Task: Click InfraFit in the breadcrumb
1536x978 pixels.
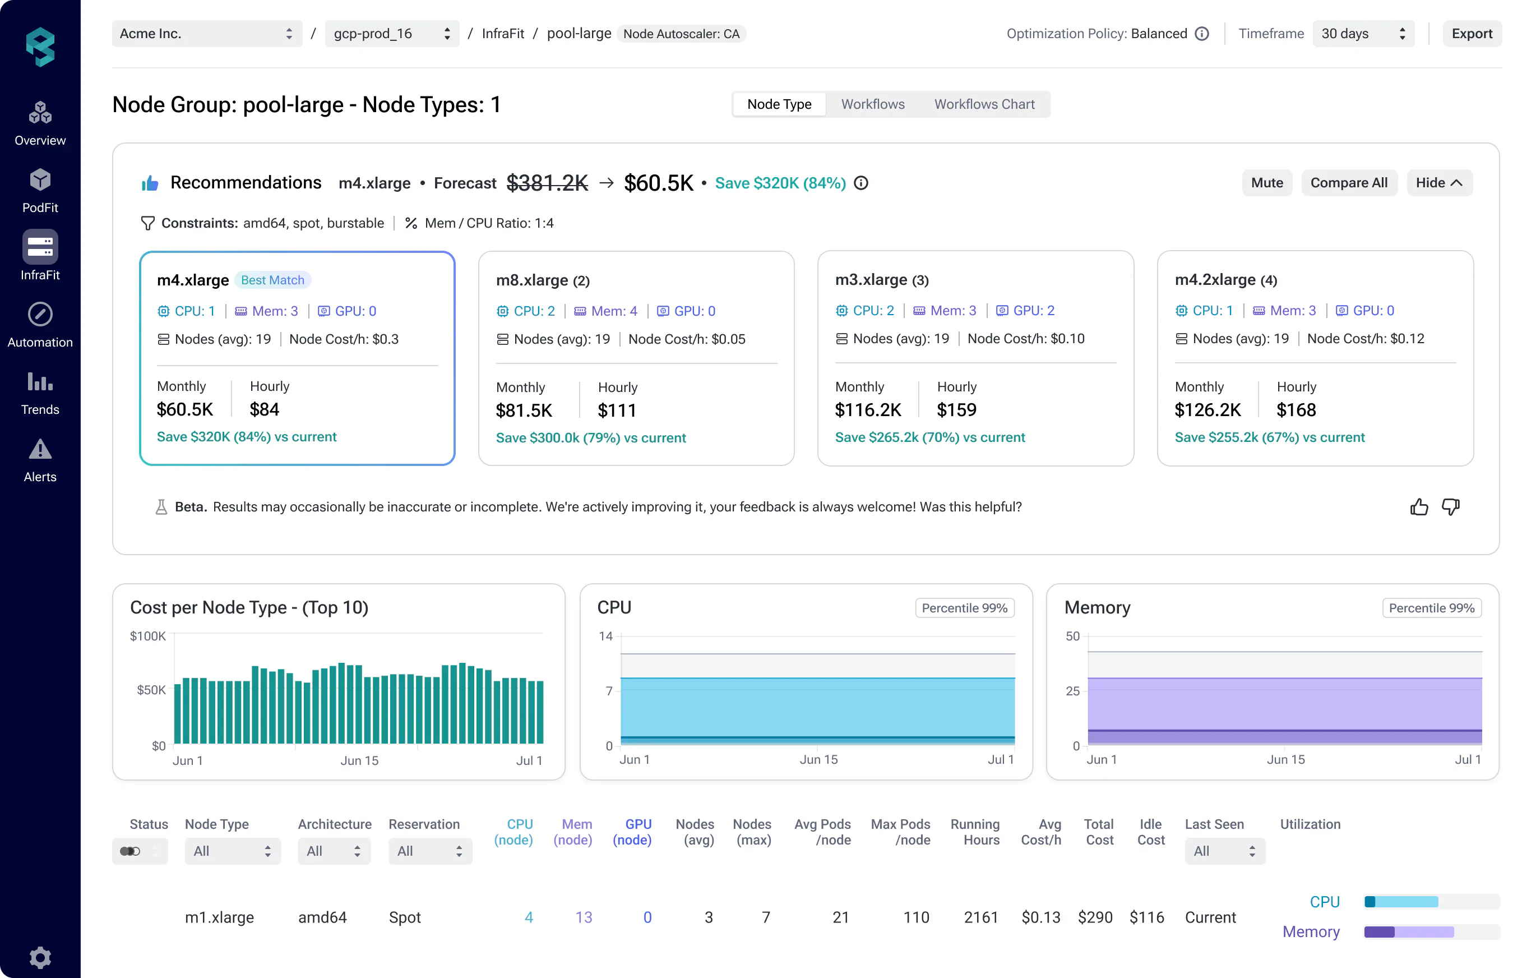Action: pos(503,34)
